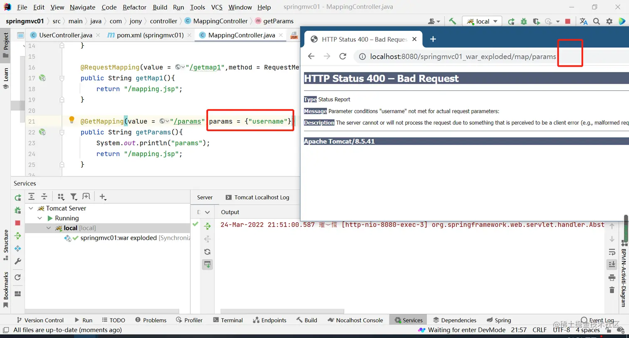
Task: Reload the browser page showing HTTP 400
Action: pos(343,56)
